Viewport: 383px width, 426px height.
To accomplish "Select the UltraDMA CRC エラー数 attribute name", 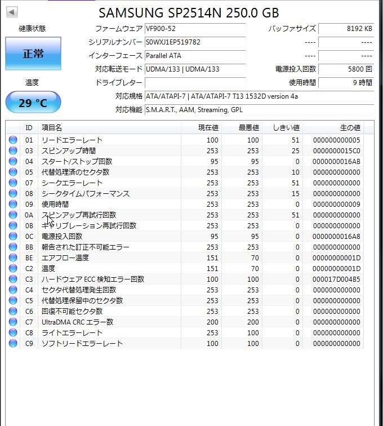I will click(77, 322).
